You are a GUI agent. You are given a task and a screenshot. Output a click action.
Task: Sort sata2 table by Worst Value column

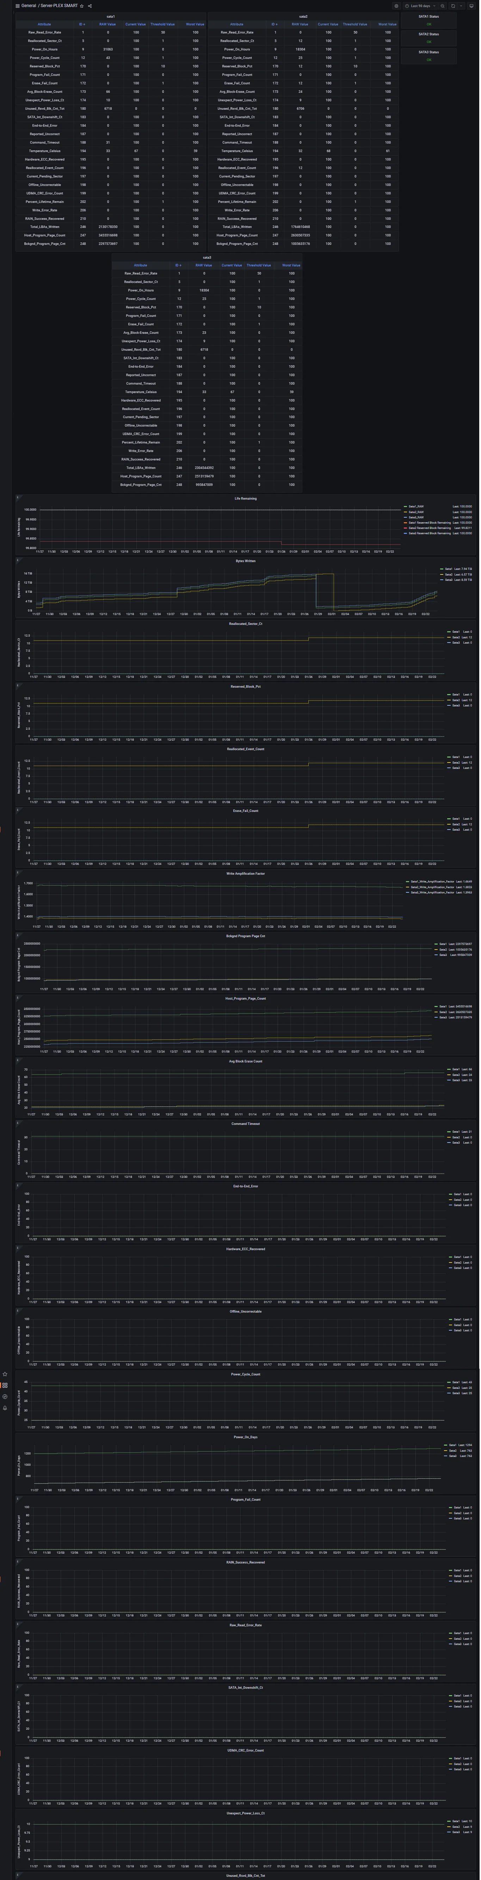pyautogui.click(x=387, y=24)
